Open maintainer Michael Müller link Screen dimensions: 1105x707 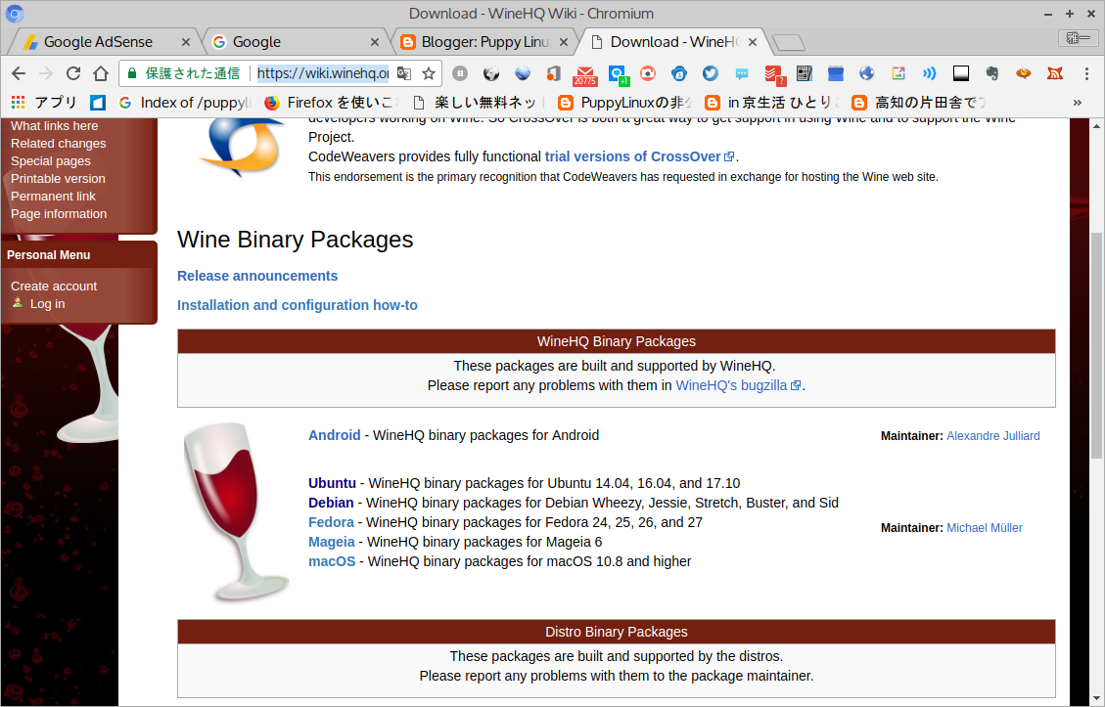[984, 528]
